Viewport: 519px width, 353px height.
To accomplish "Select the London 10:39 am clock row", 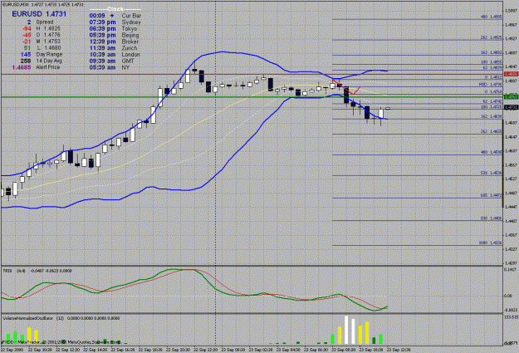I will click(x=115, y=54).
